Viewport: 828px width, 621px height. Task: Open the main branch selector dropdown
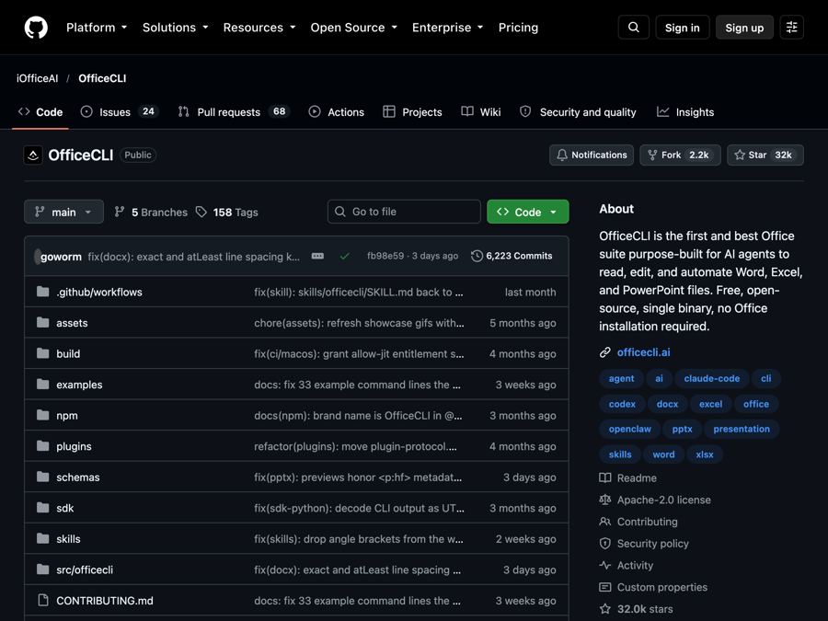[x=63, y=212]
